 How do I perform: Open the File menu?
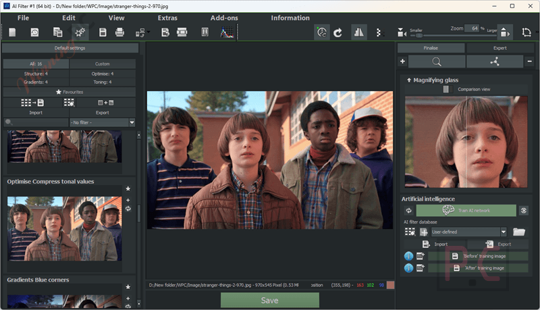point(23,18)
